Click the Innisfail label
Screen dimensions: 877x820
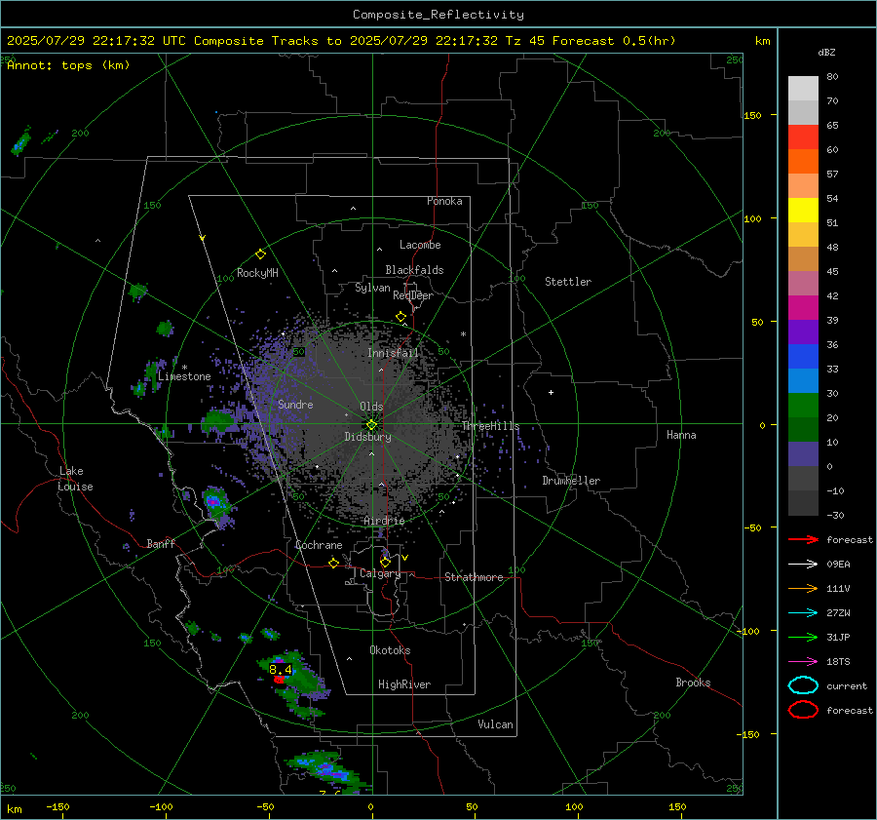click(x=393, y=353)
